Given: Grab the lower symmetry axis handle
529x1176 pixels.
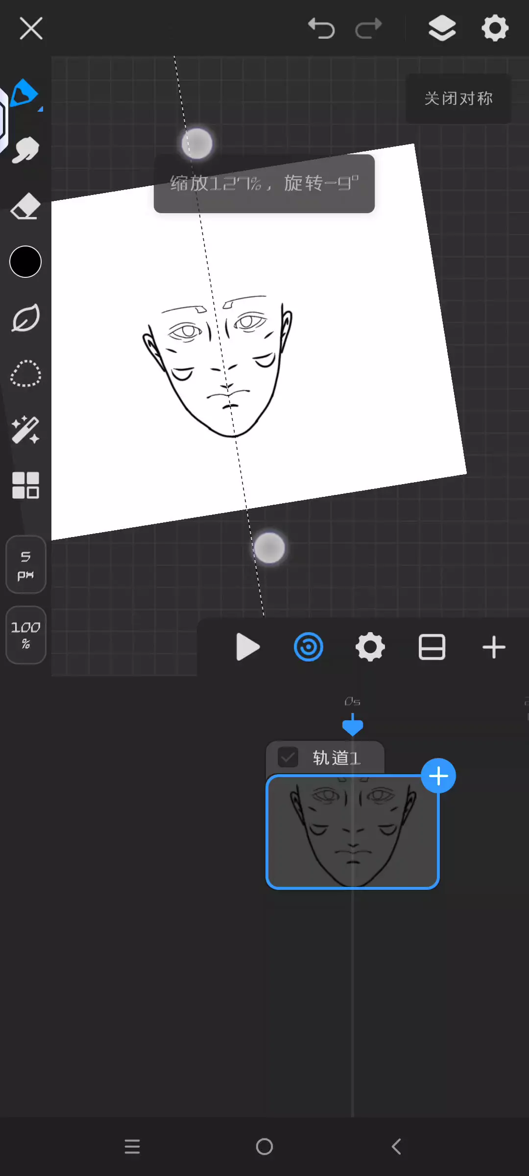Looking at the screenshot, I should pos(269,548).
